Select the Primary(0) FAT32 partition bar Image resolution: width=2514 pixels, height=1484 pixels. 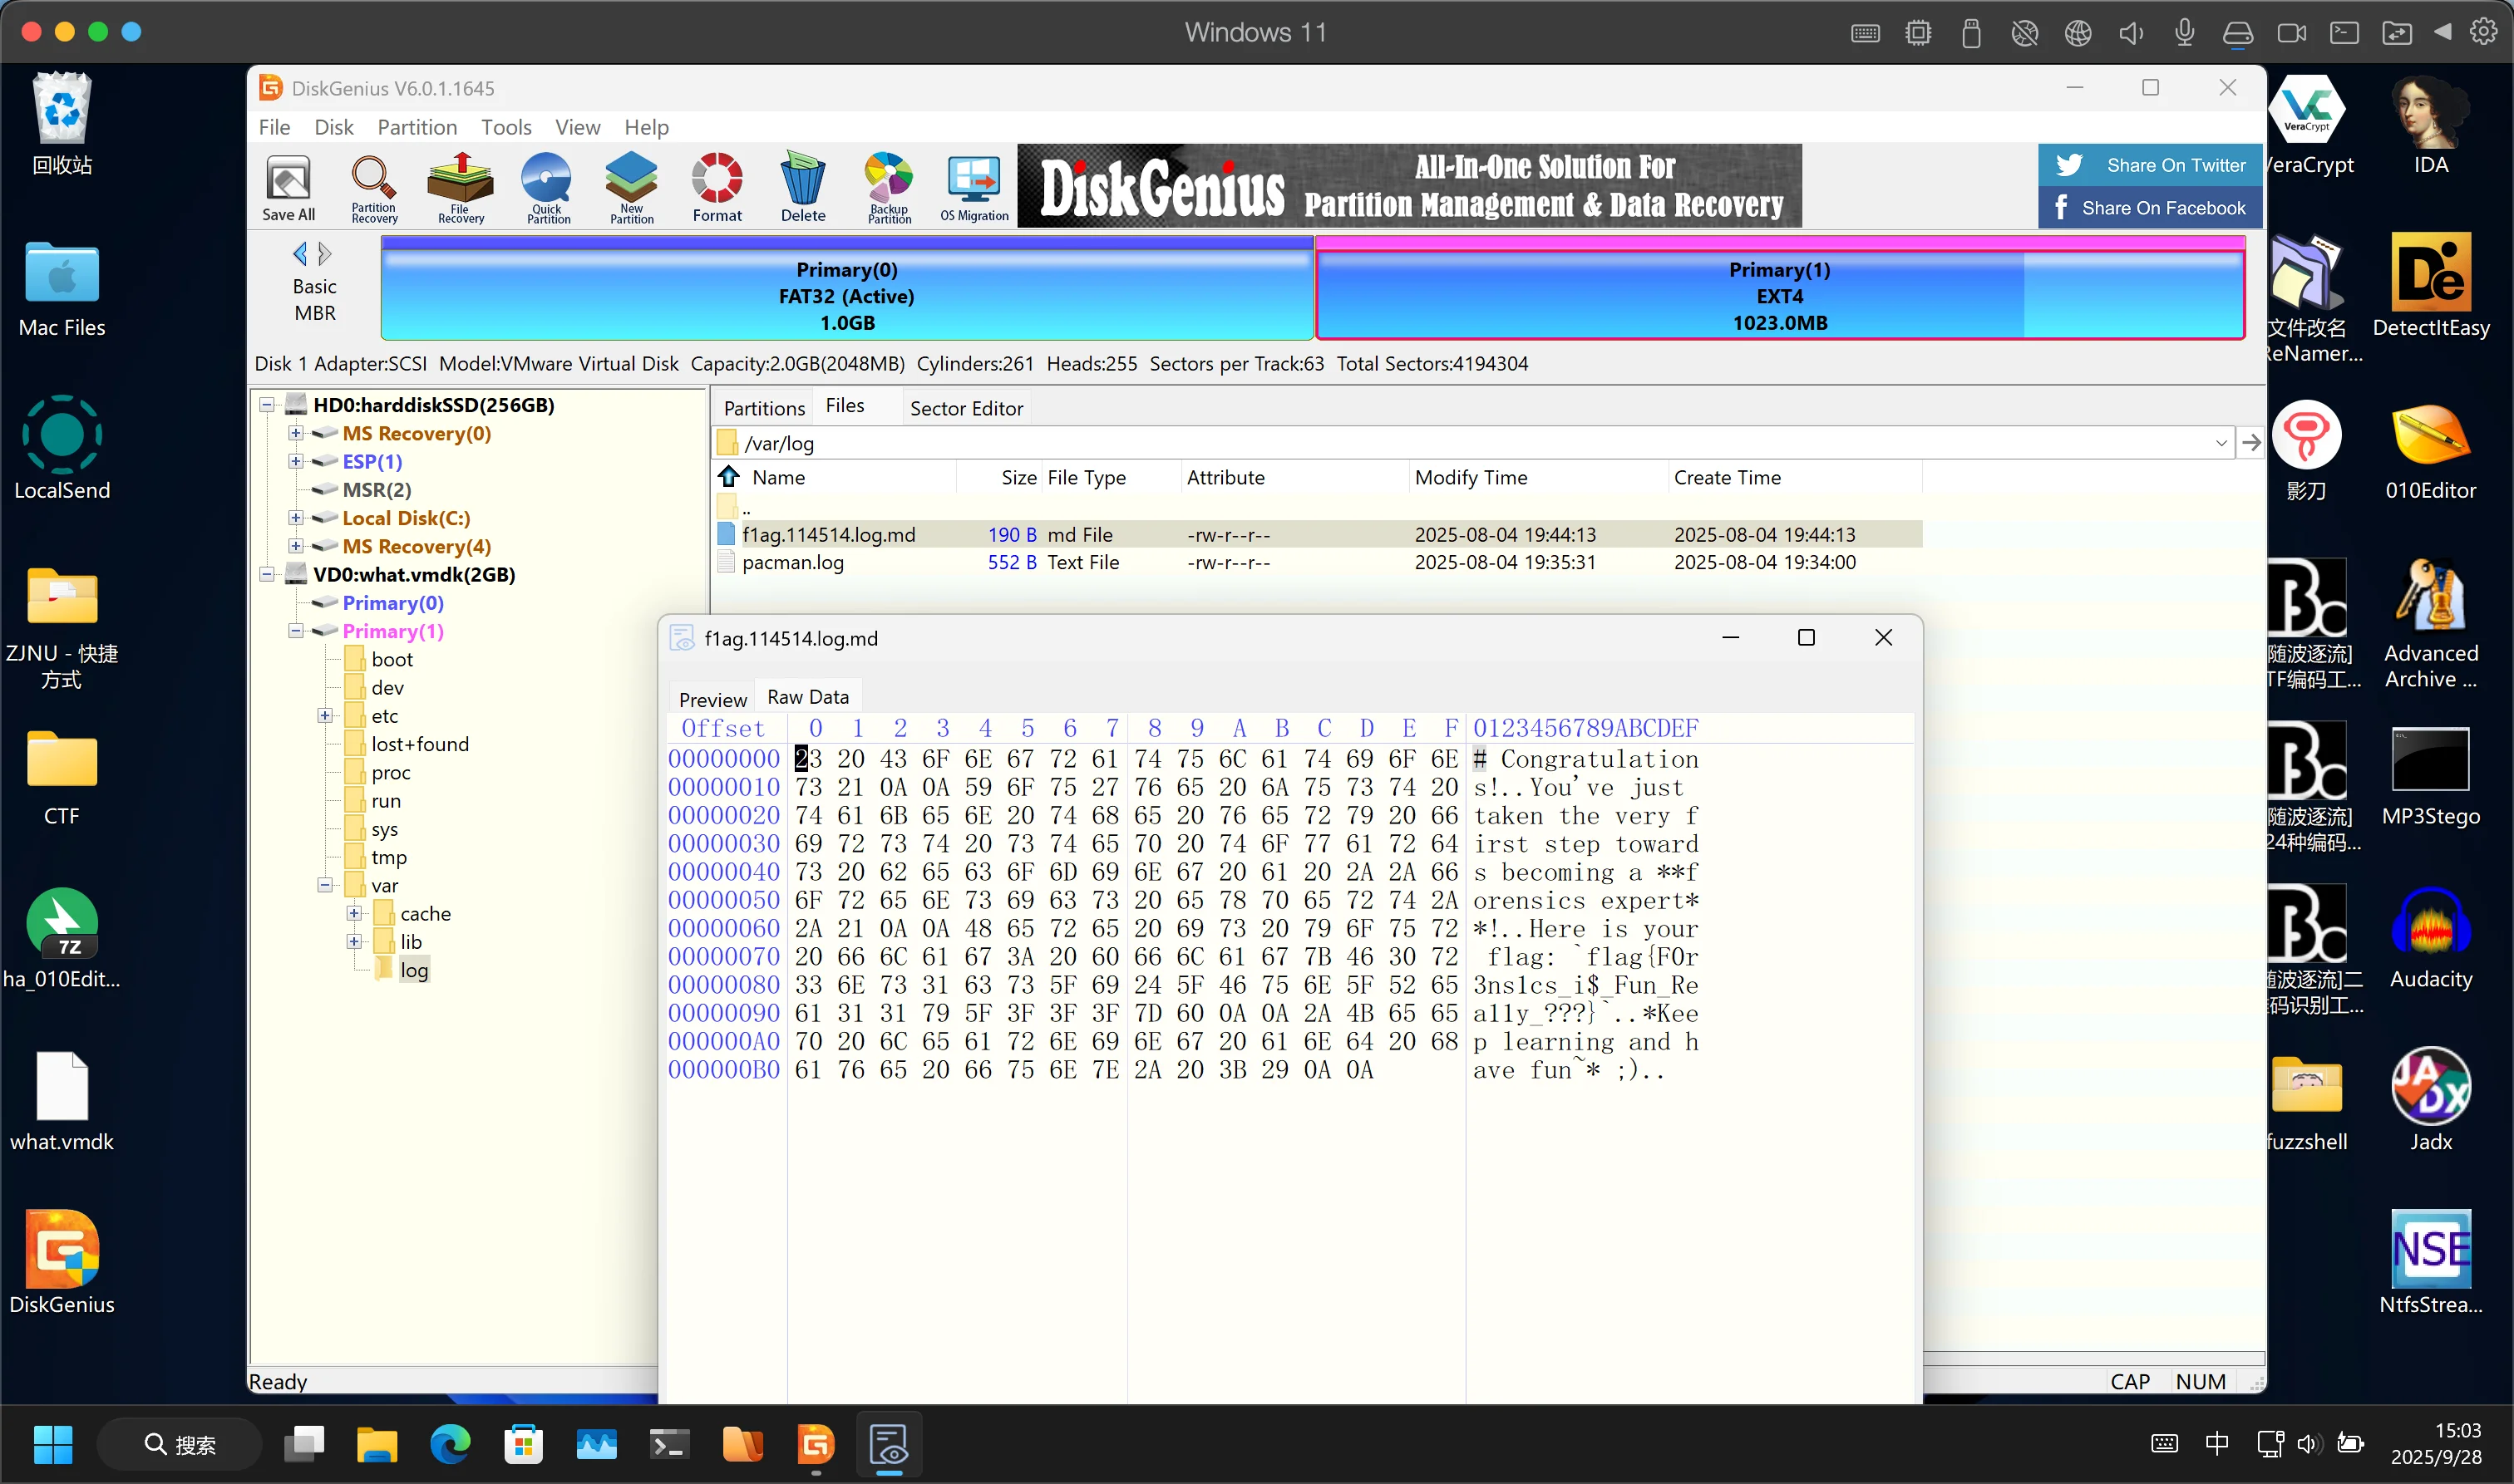coord(846,296)
